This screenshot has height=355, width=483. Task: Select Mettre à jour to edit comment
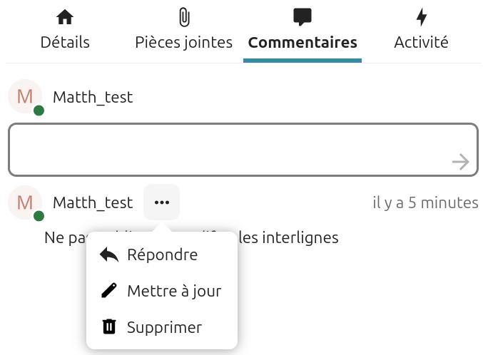tap(174, 291)
